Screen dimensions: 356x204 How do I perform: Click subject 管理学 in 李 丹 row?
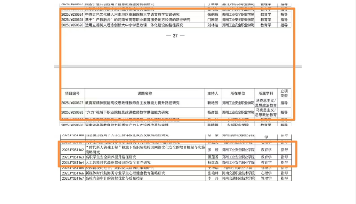click(x=266, y=178)
